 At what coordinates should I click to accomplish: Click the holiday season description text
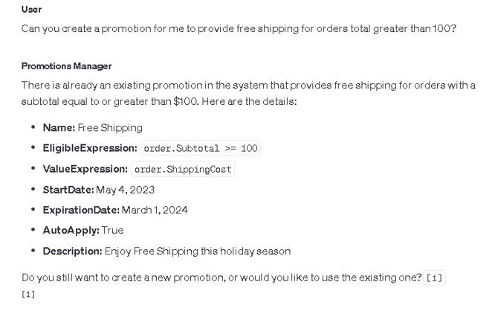tap(198, 251)
